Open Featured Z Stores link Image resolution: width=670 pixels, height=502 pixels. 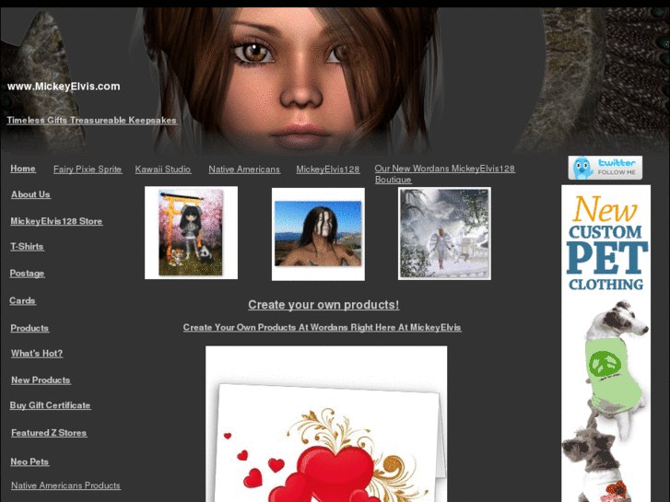click(49, 433)
